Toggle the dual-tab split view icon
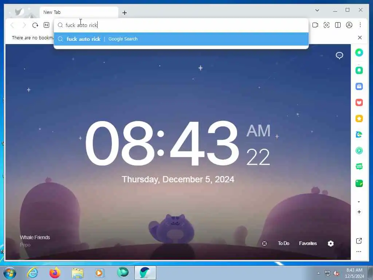The image size is (373, 280). click(x=338, y=25)
